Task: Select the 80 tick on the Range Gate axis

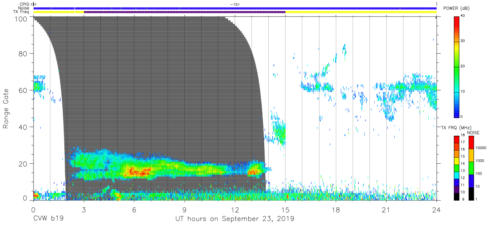Action: point(24,53)
